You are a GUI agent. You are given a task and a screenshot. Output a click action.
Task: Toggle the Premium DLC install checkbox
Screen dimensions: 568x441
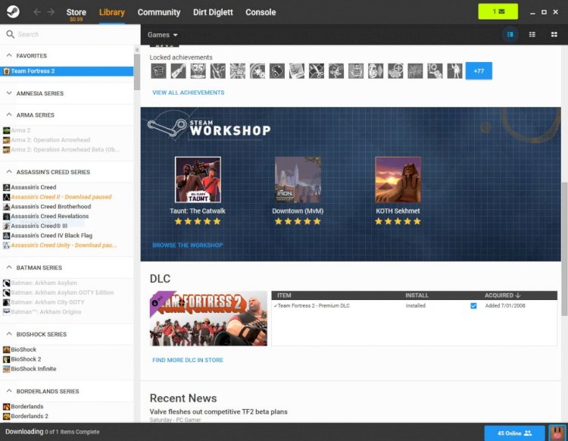pyautogui.click(x=473, y=306)
